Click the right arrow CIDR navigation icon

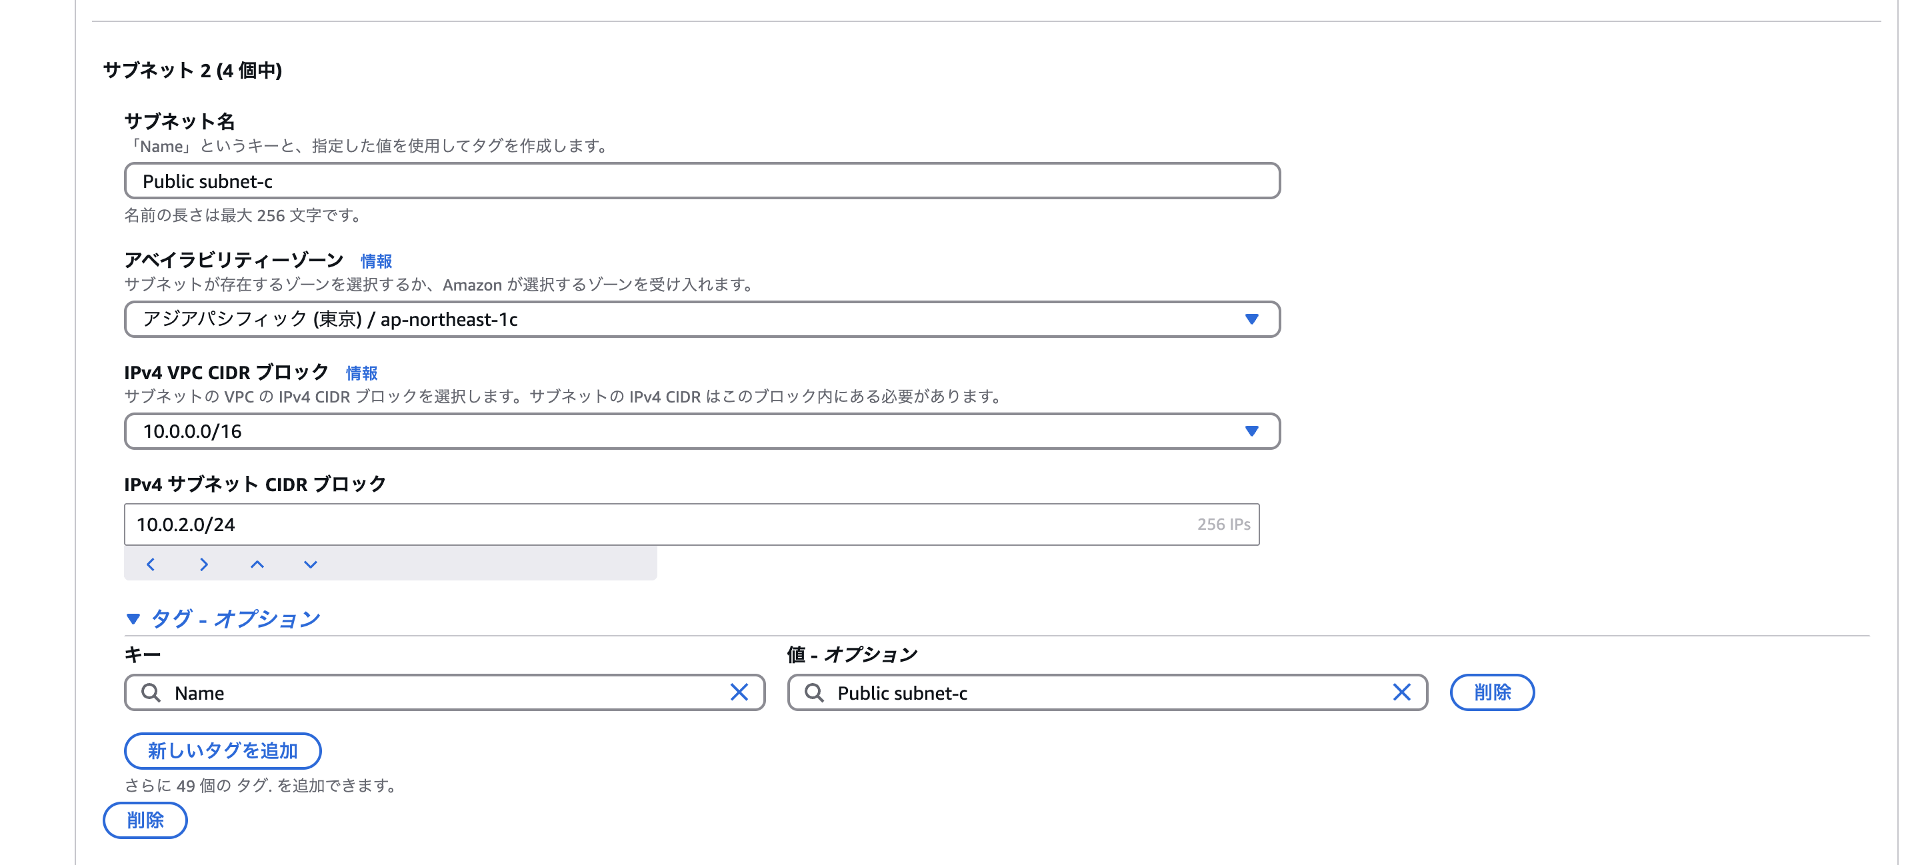[203, 564]
